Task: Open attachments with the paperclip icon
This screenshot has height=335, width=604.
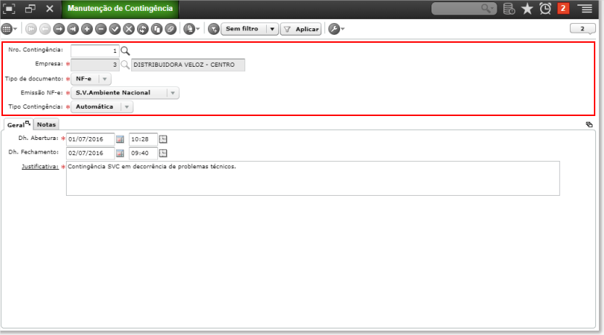Action: [170, 29]
